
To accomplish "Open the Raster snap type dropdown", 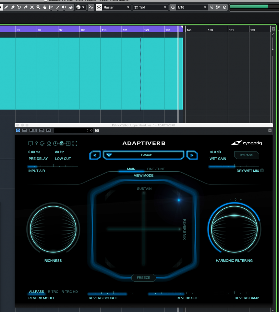I will tap(116, 7).
